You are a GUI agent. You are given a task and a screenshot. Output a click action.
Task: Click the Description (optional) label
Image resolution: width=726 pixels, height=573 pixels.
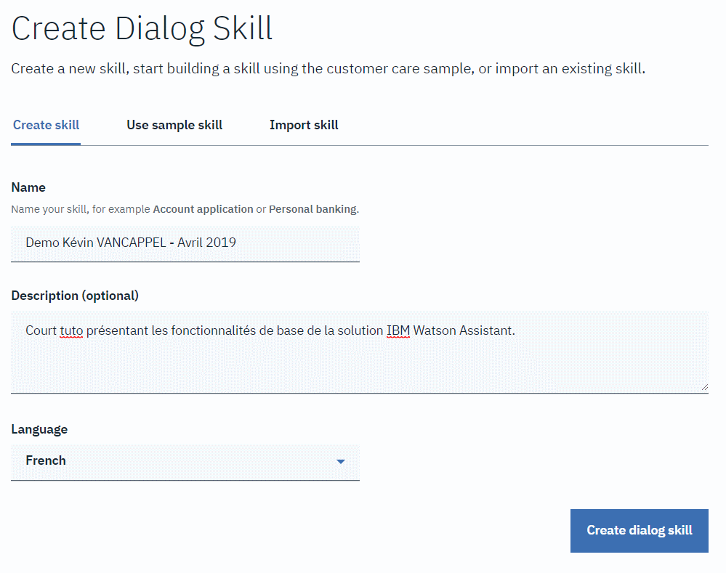point(75,296)
